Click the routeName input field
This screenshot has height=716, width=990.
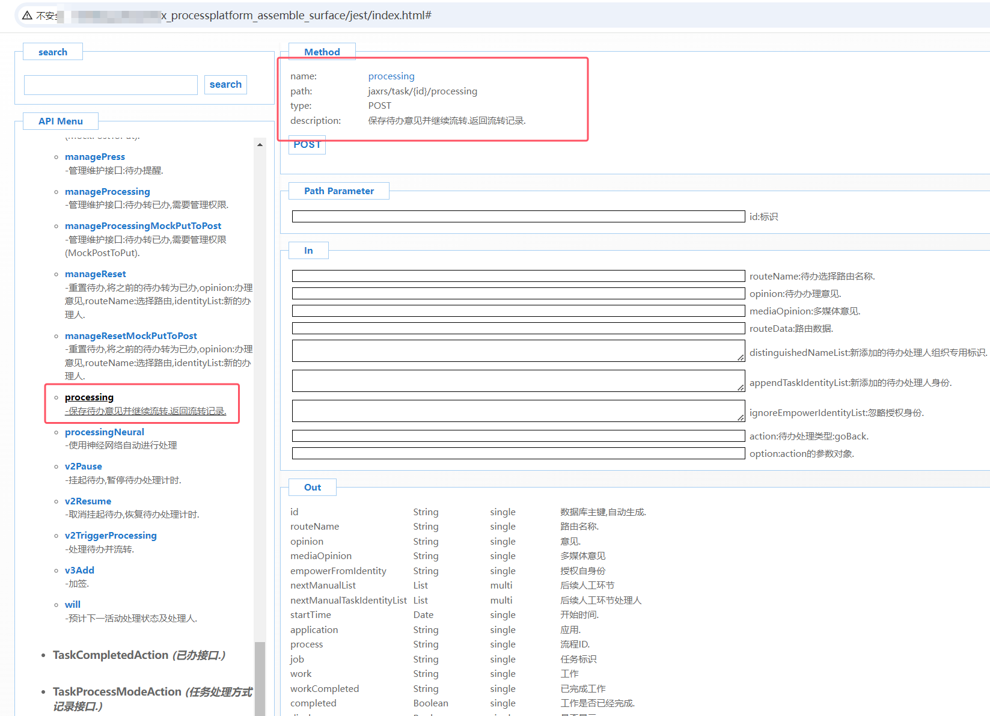coord(518,276)
